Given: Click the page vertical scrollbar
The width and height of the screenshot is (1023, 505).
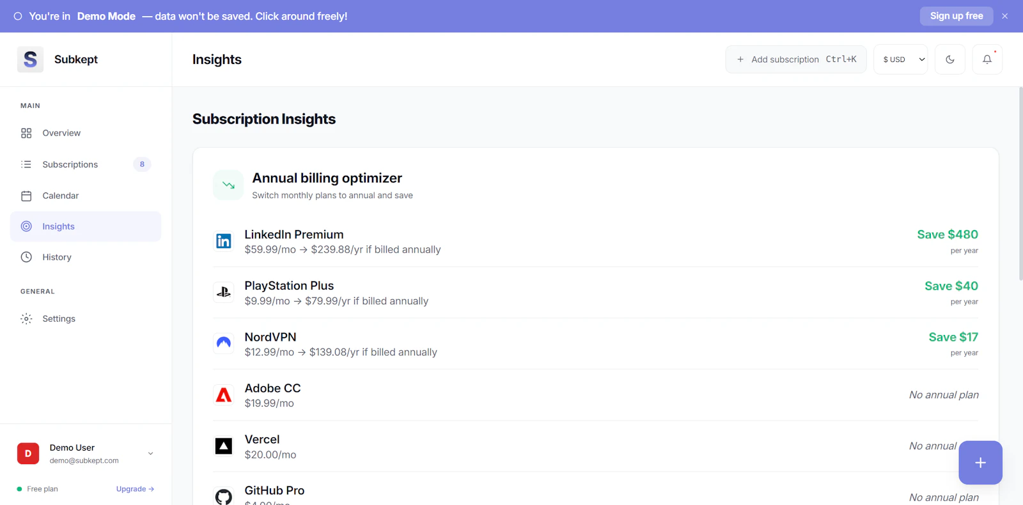Looking at the screenshot, I should click(x=1020, y=184).
